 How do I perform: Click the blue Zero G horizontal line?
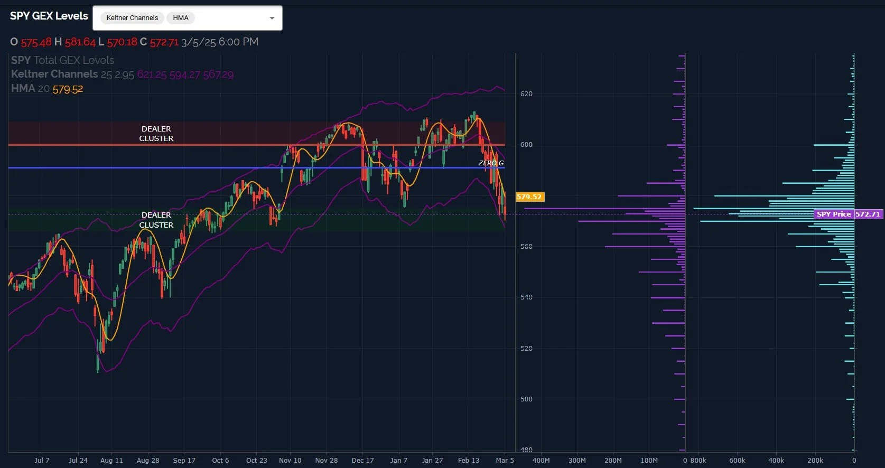coord(256,167)
